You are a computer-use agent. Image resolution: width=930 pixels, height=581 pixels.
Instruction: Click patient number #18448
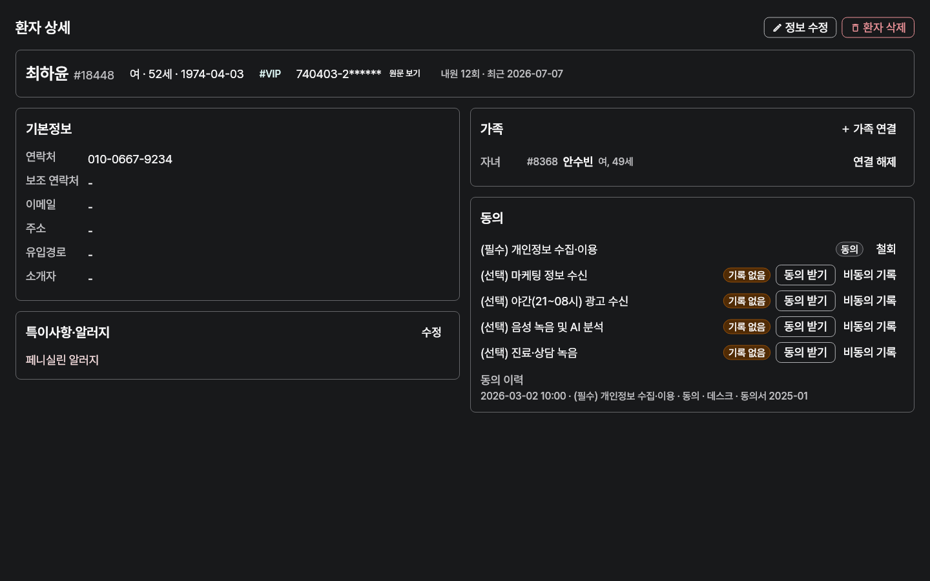coord(94,76)
